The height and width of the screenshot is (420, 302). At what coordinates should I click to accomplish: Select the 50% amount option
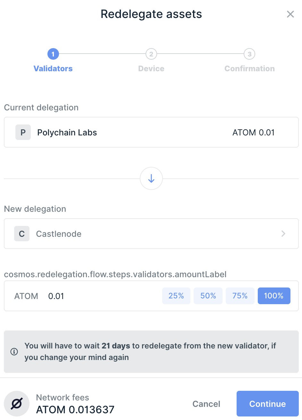tap(208, 296)
